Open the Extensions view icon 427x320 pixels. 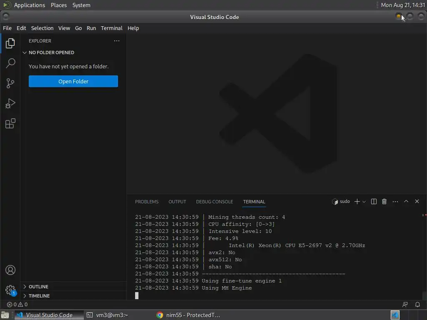(x=10, y=123)
